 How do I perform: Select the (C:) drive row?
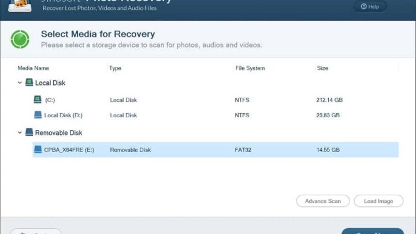point(216,100)
